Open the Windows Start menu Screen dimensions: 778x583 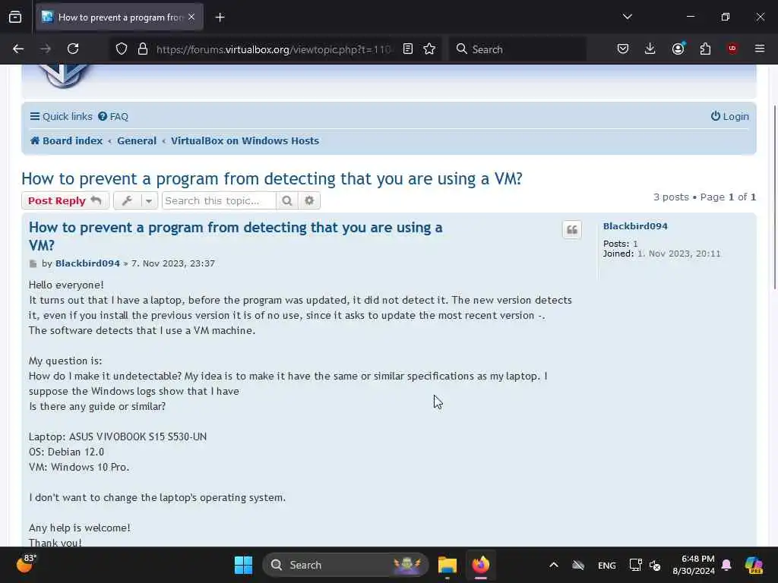[x=243, y=565]
